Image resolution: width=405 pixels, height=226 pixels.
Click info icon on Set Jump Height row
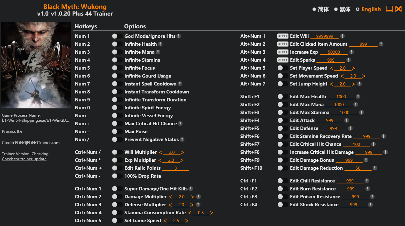359,84
